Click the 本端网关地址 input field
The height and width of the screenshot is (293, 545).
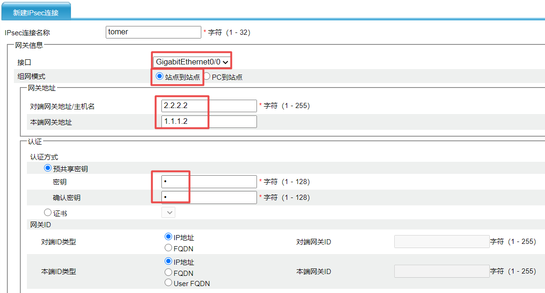tap(209, 122)
